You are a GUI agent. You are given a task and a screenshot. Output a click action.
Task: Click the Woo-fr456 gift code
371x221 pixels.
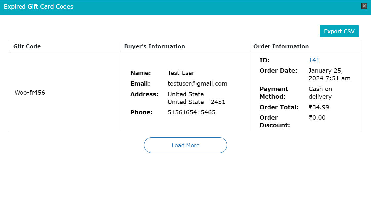pyautogui.click(x=30, y=93)
